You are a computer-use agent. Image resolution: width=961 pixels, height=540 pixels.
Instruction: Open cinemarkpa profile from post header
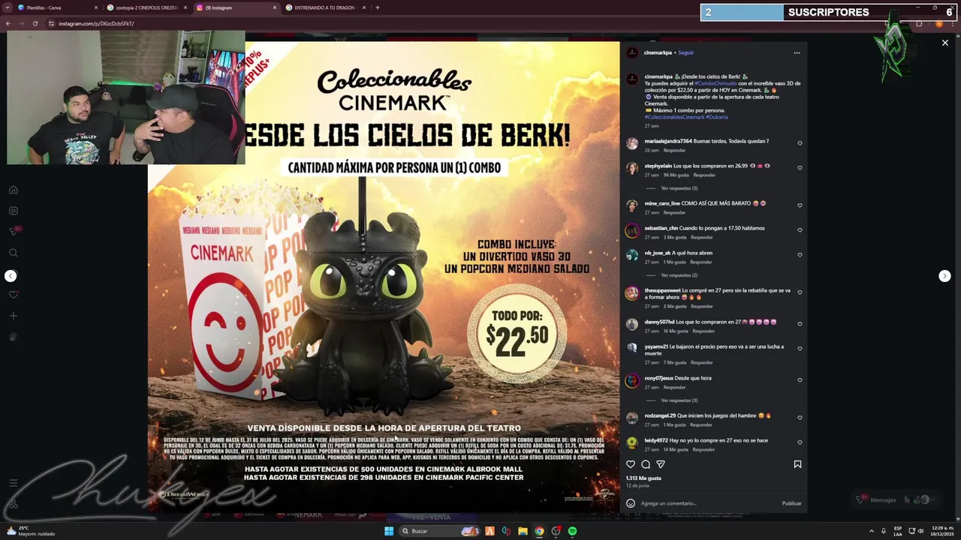pyautogui.click(x=658, y=52)
